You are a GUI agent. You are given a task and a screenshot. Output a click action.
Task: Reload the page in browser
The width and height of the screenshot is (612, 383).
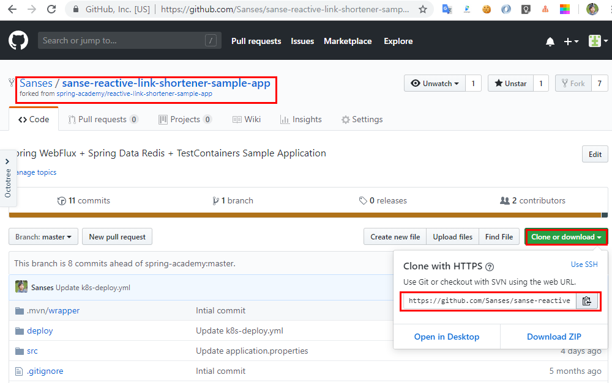click(x=51, y=9)
